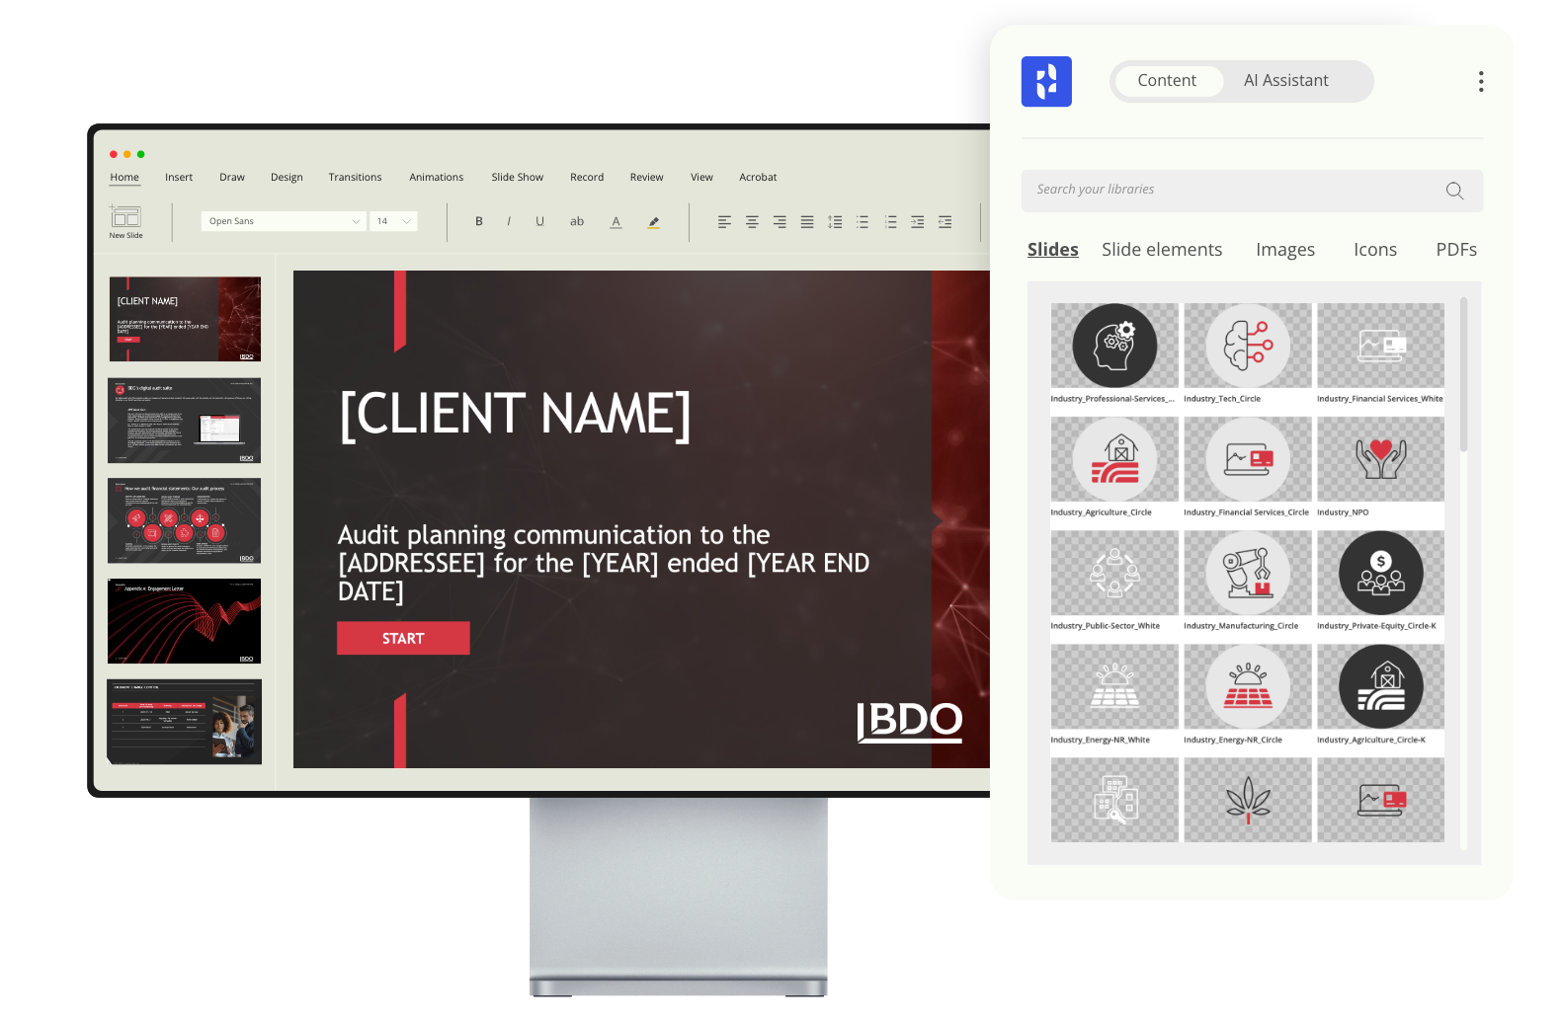Open the font size 14 dropdown

(x=393, y=221)
